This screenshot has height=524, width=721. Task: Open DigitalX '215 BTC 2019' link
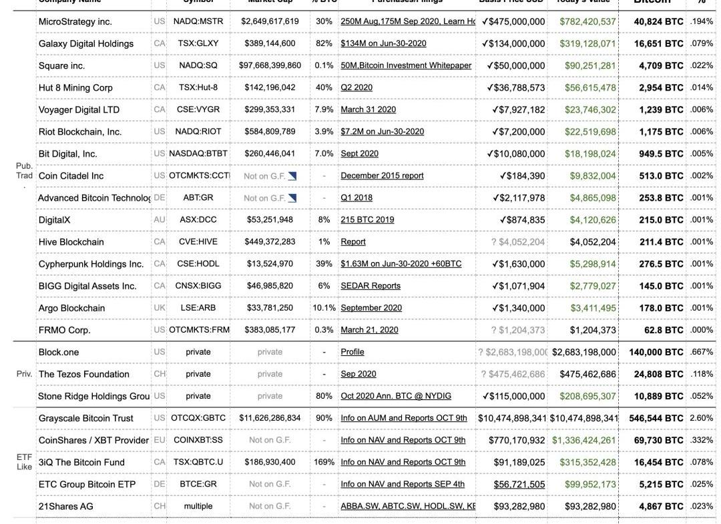point(367,220)
